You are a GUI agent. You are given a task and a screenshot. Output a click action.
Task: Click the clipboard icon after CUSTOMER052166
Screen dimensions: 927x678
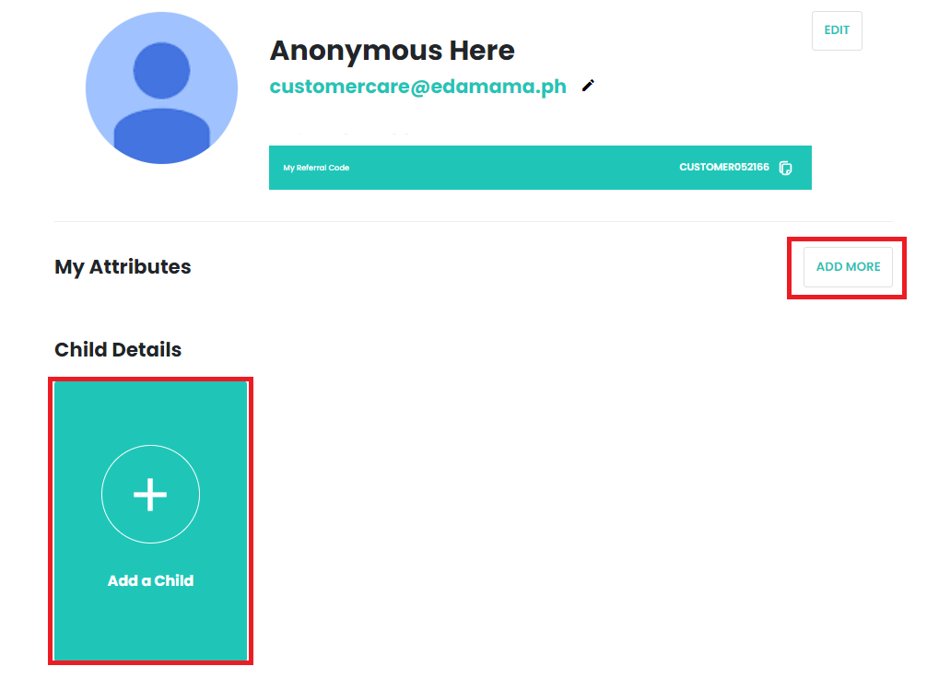(x=785, y=168)
